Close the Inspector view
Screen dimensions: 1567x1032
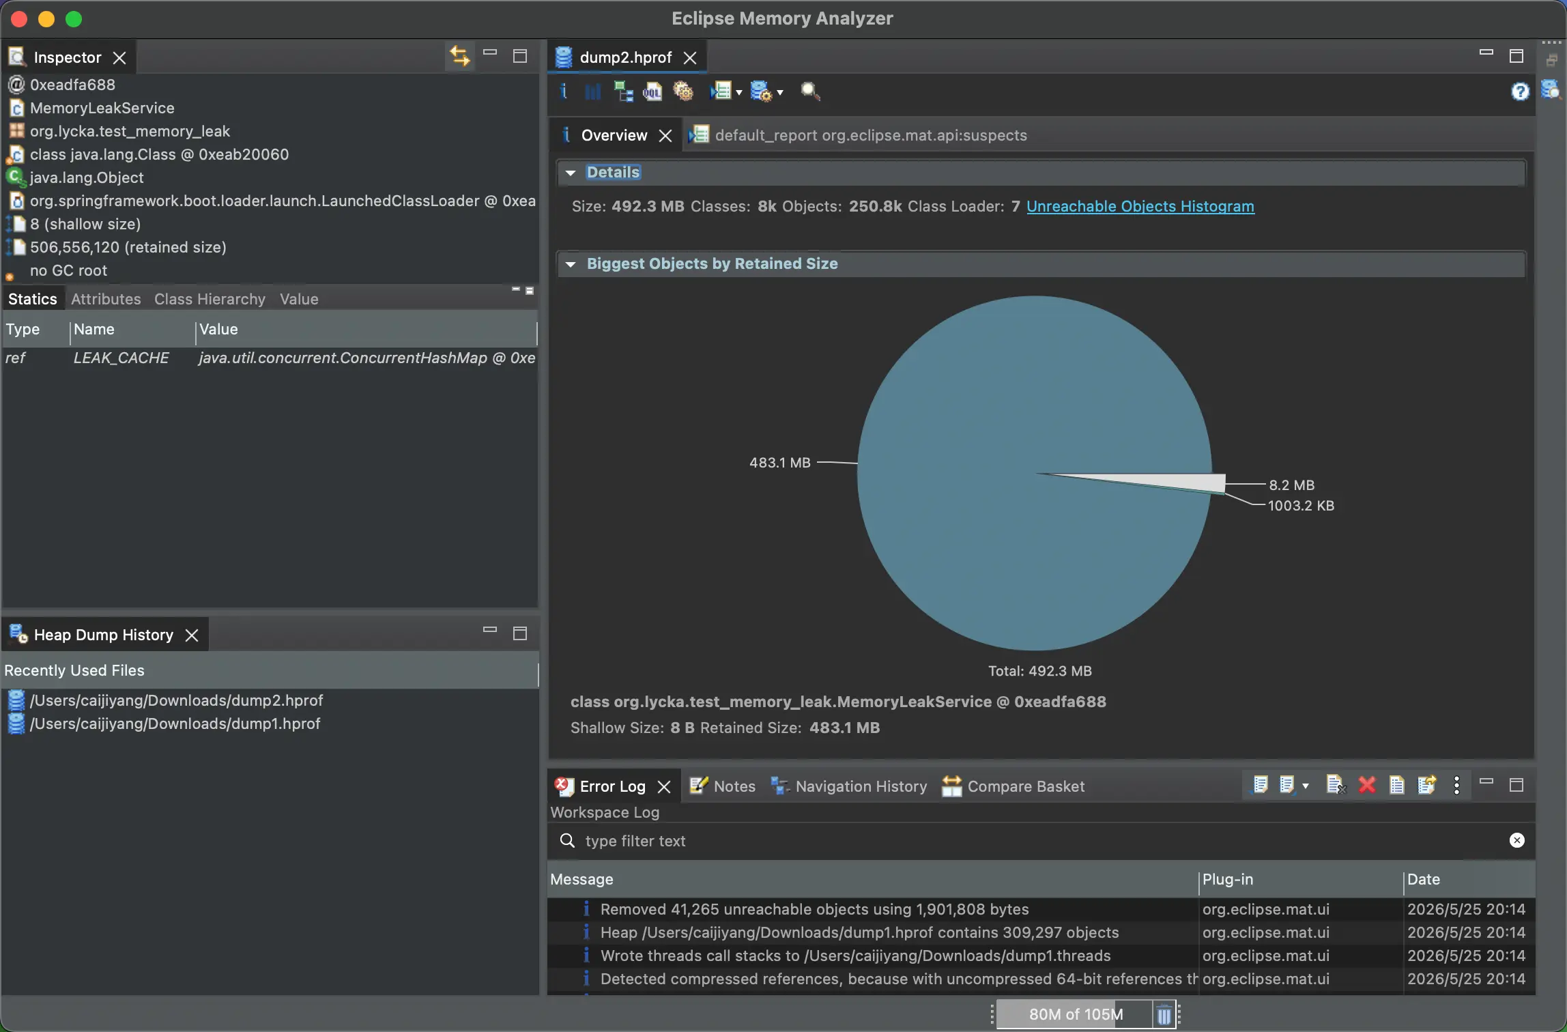[119, 58]
